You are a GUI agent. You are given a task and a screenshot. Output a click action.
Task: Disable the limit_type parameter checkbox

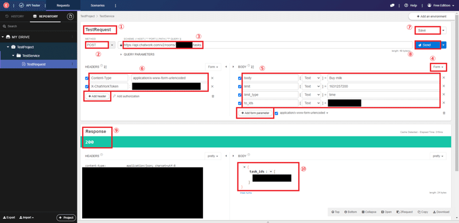pos(240,95)
